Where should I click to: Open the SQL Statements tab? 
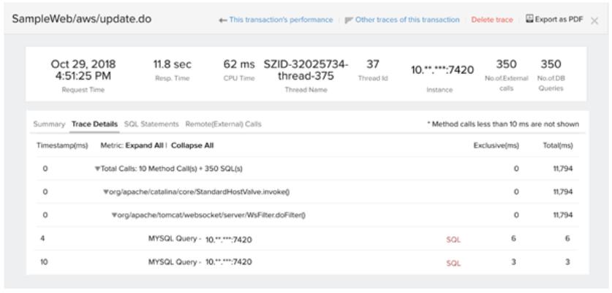(x=151, y=124)
